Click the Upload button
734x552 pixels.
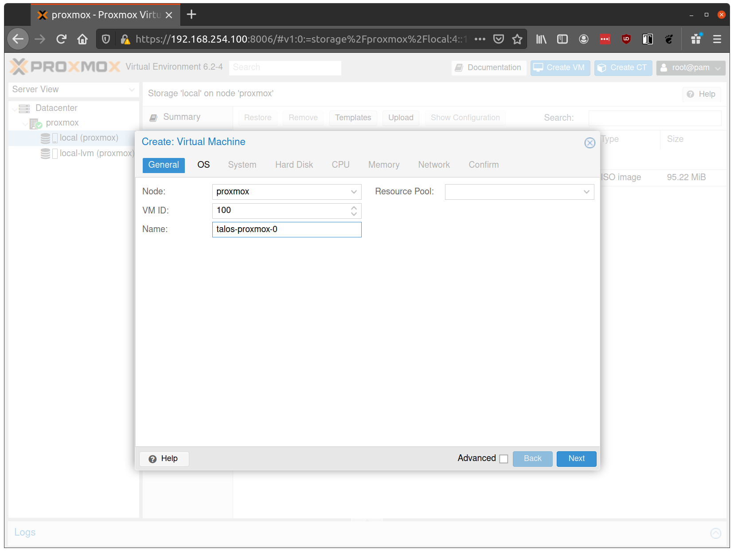(401, 118)
